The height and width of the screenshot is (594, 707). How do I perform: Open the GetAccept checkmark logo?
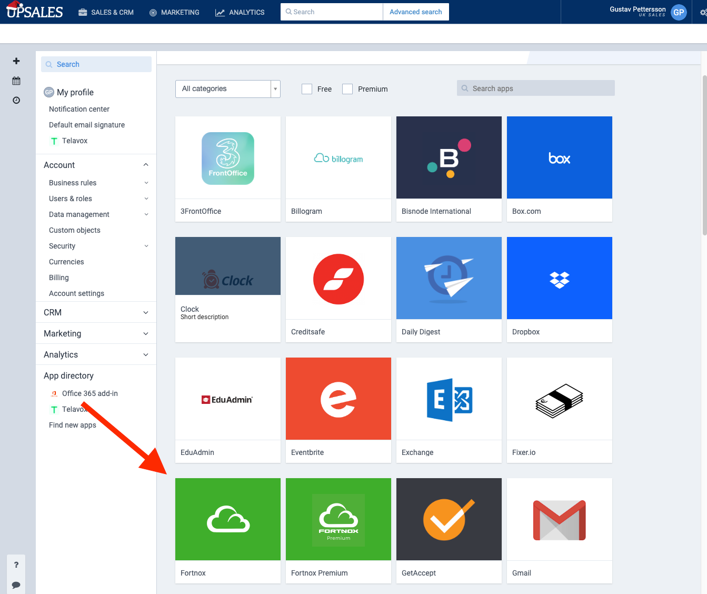(x=449, y=519)
